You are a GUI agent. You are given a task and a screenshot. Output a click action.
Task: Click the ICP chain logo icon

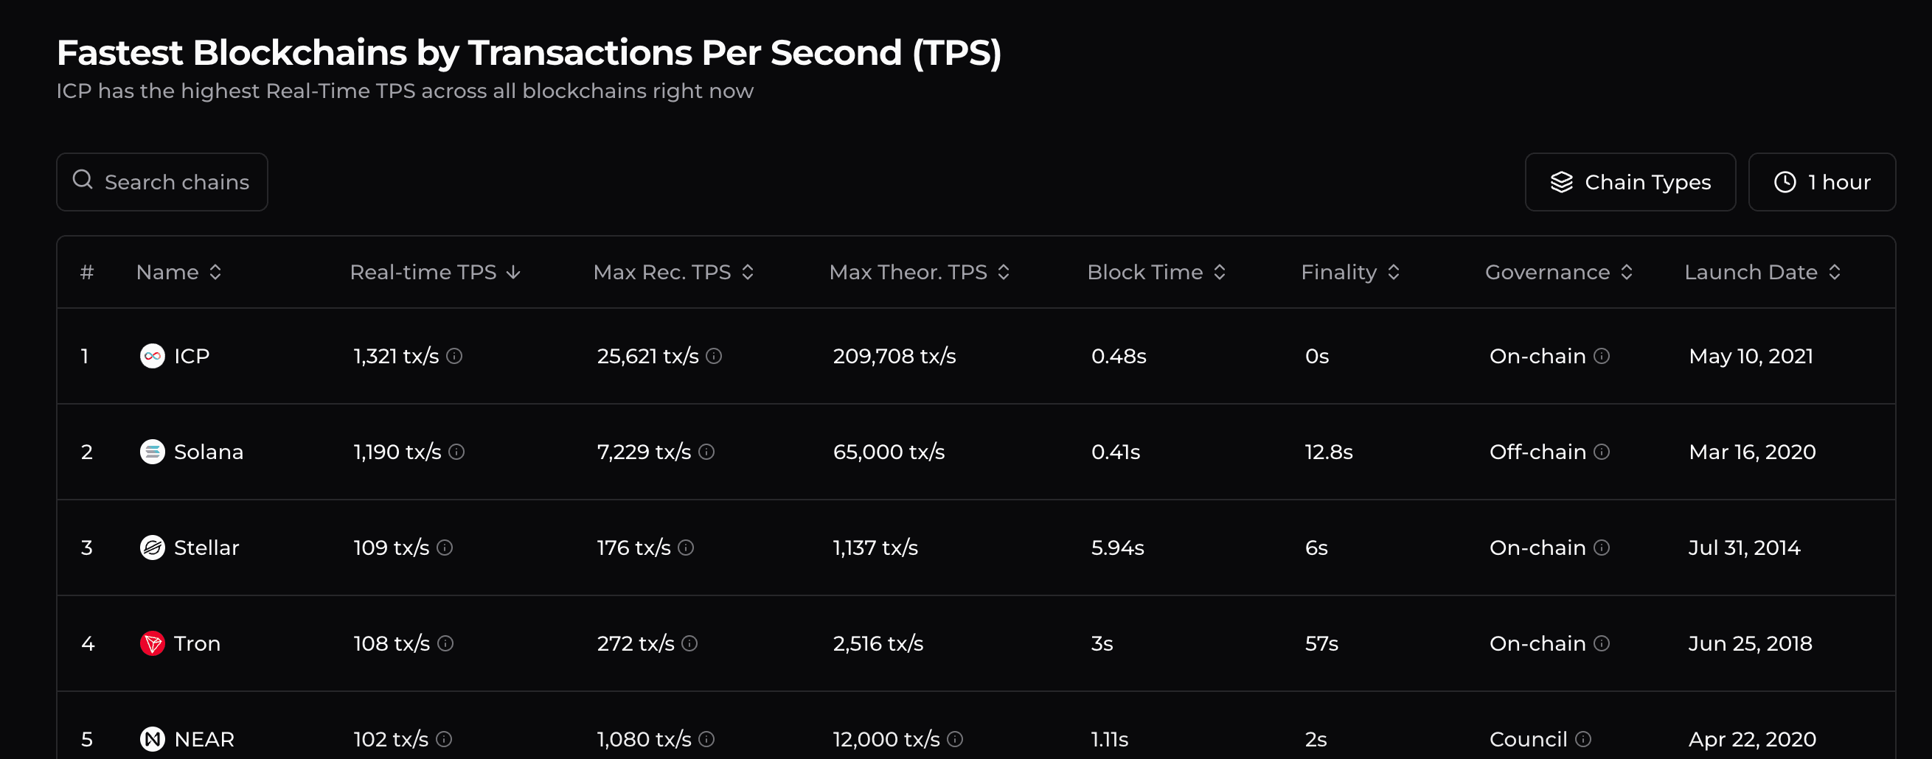152,356
